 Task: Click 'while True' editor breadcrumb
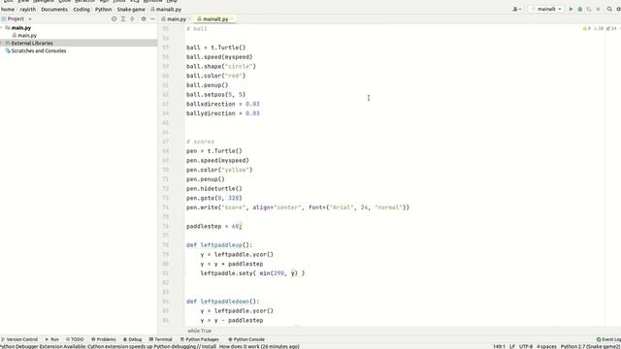click(199, 331)
